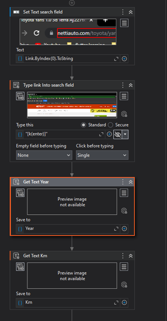
Task: Click the Km Save to field
Action: [68, 303]
